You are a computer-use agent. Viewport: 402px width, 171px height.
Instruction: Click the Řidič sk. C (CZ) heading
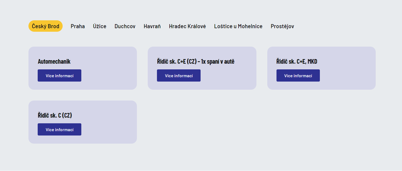tap(55, 115)
